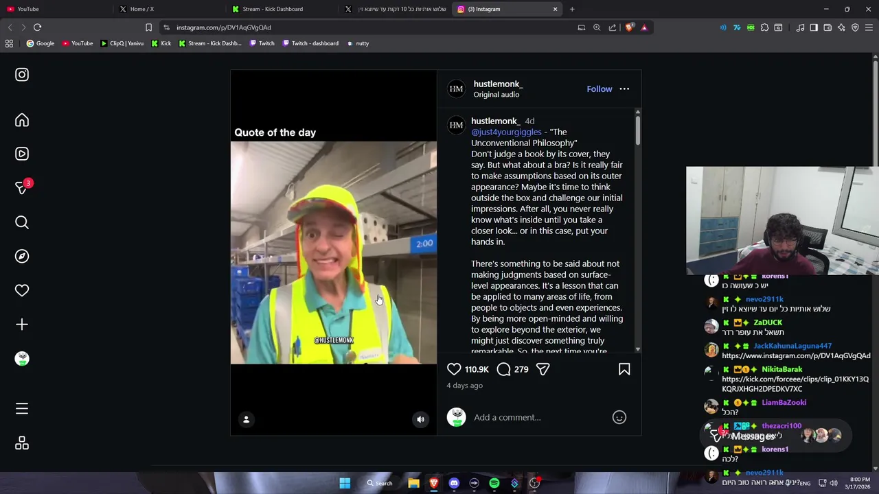Open the nutty bookmark
This screenshot has height=494, width=879.
coord(358,43)
